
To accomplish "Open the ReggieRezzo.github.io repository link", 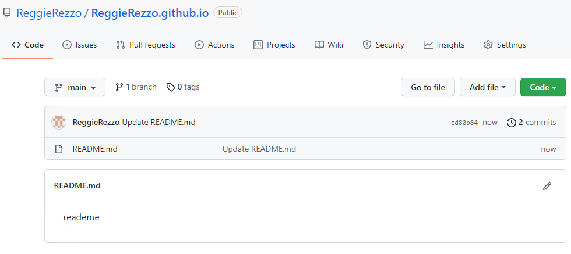I will [150, 13].
